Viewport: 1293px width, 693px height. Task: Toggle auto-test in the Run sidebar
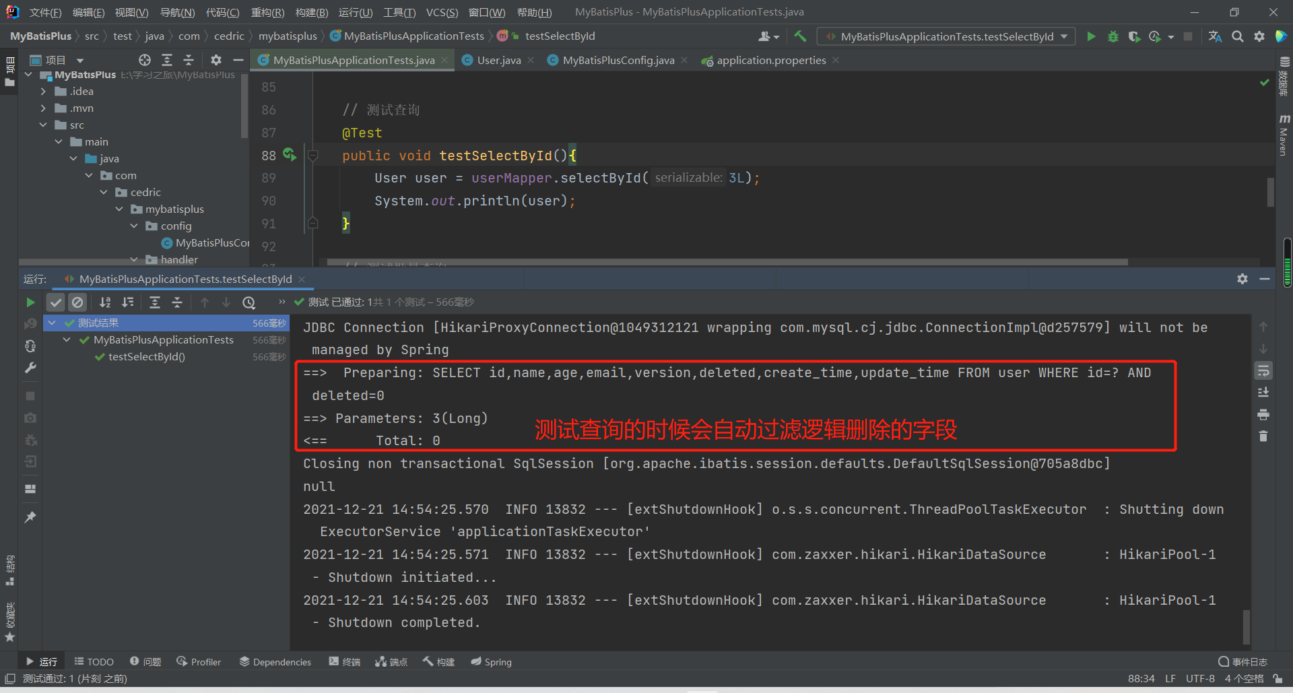[30, 346]
